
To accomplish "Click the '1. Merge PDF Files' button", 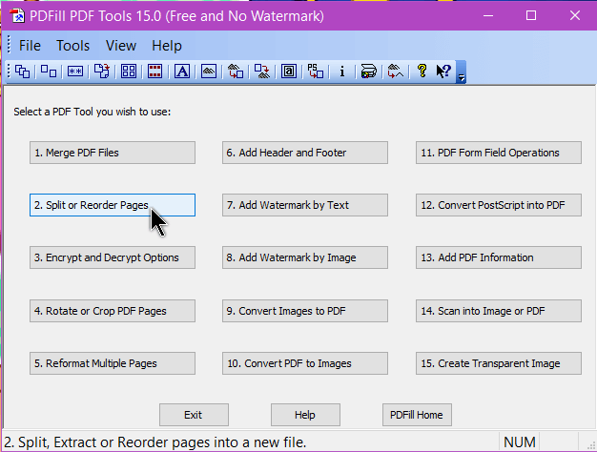I will tap(113, 153).
